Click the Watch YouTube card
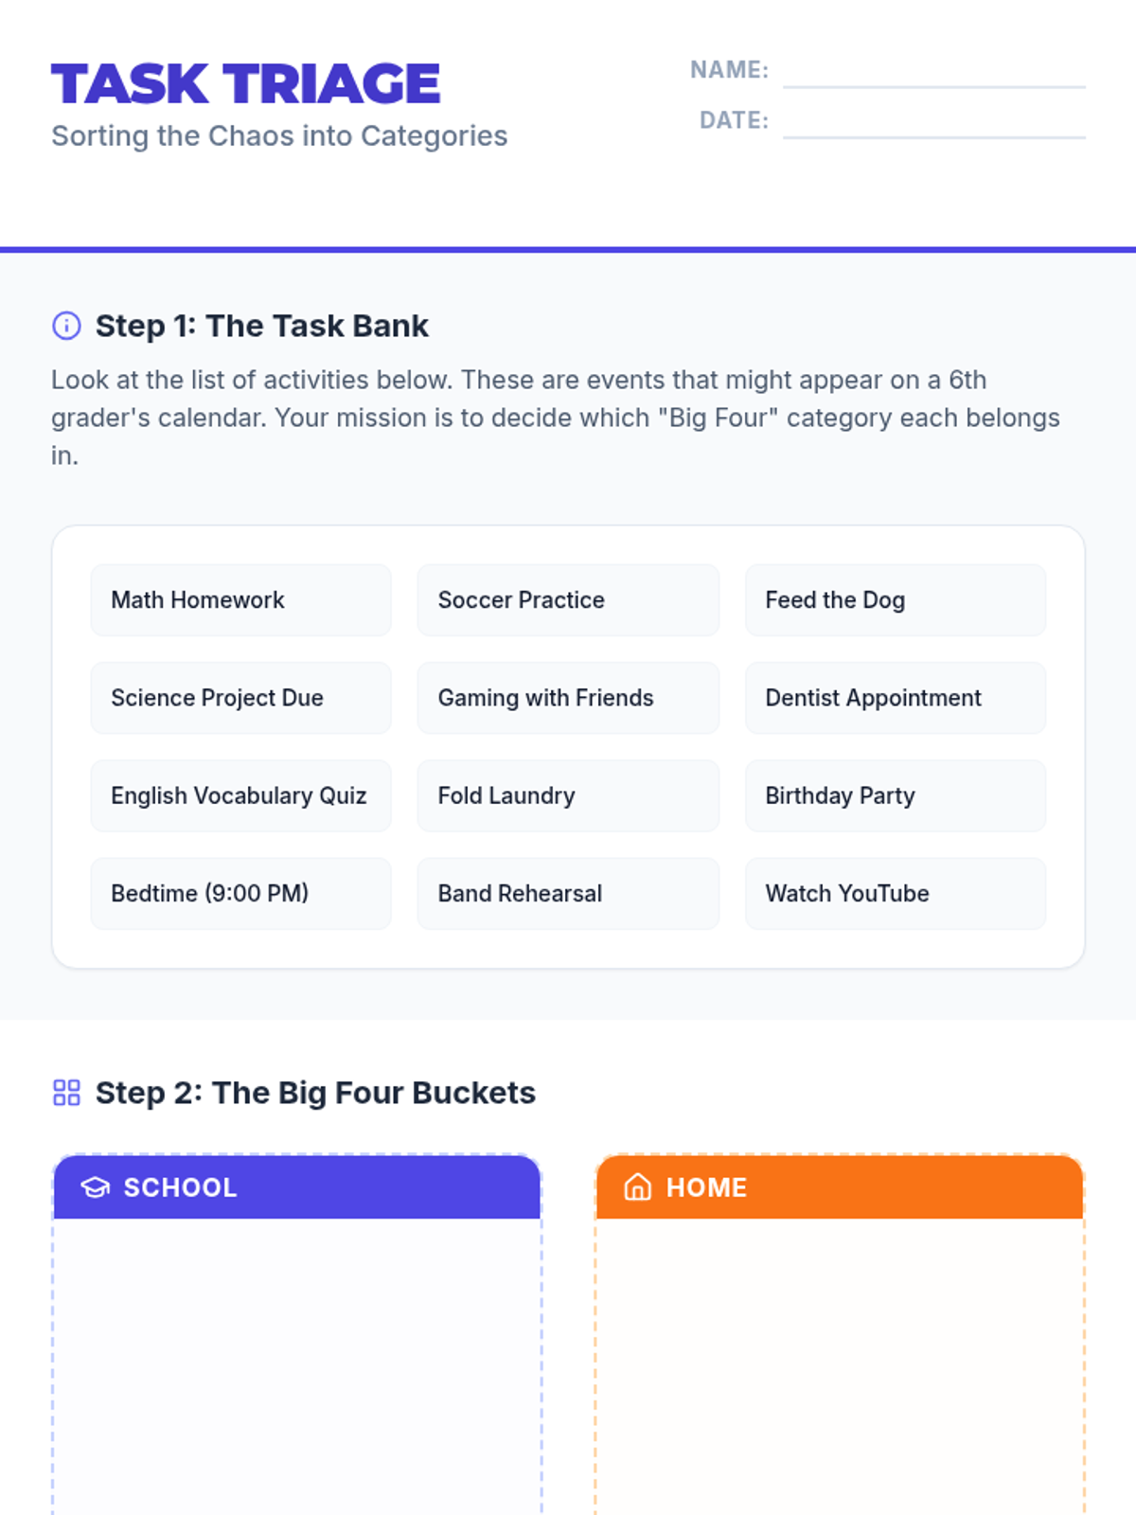This screenshot has height=1515, width=1136. click(x=896, y=894)
